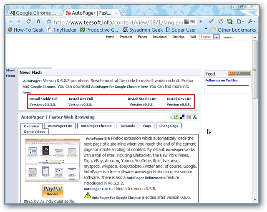Close the AutoPager tab
The image size is (267, 212).
click(x=116, y=13)
